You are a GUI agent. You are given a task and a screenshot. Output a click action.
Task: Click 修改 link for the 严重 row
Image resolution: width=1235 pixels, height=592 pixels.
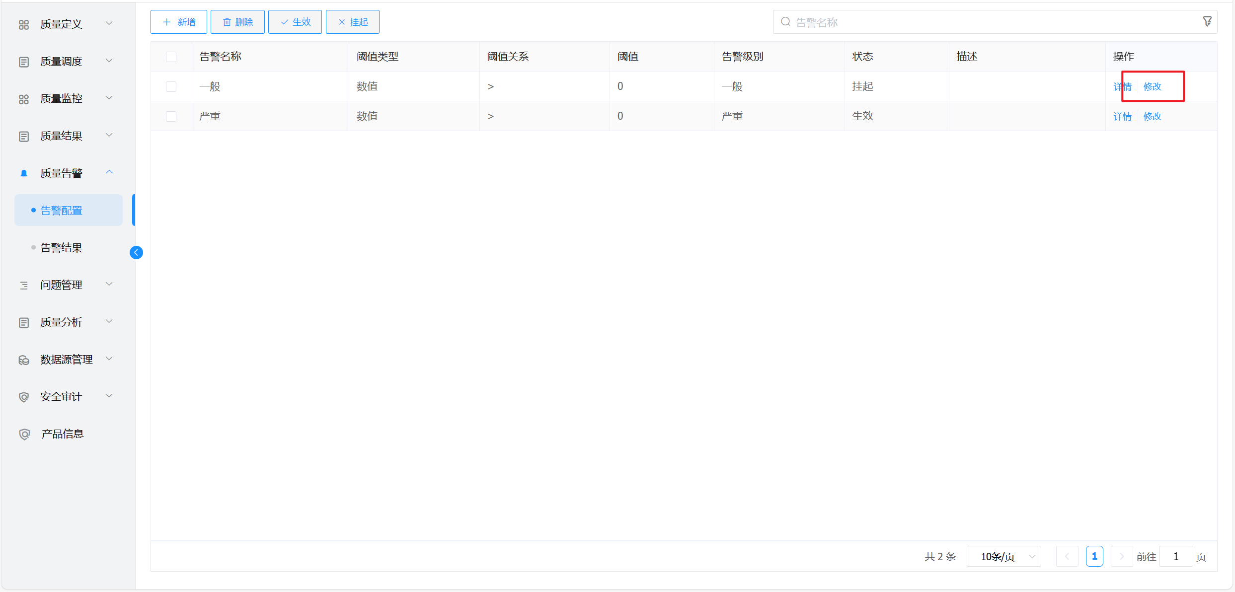[x=1152, y=116]
